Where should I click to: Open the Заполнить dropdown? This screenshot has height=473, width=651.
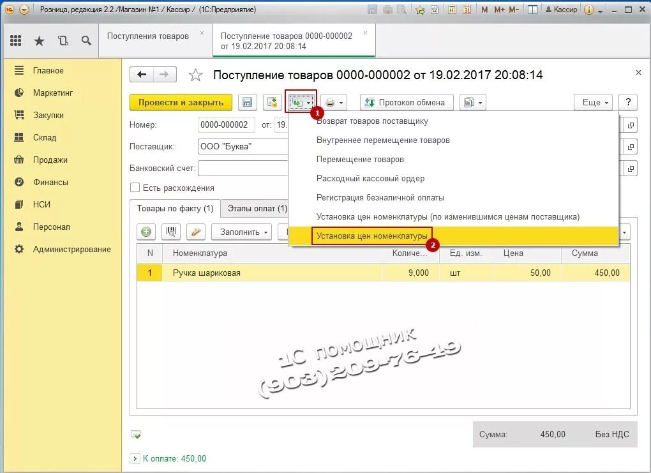(242, 232)
